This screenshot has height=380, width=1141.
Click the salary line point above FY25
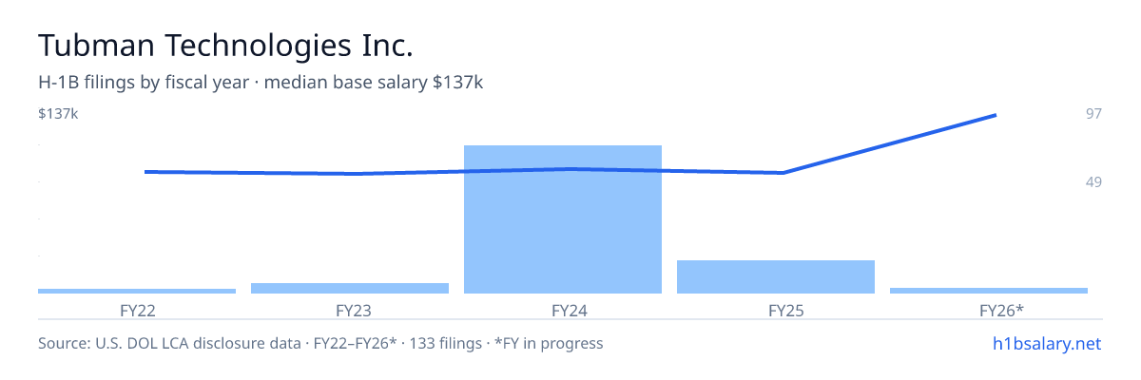783,173
